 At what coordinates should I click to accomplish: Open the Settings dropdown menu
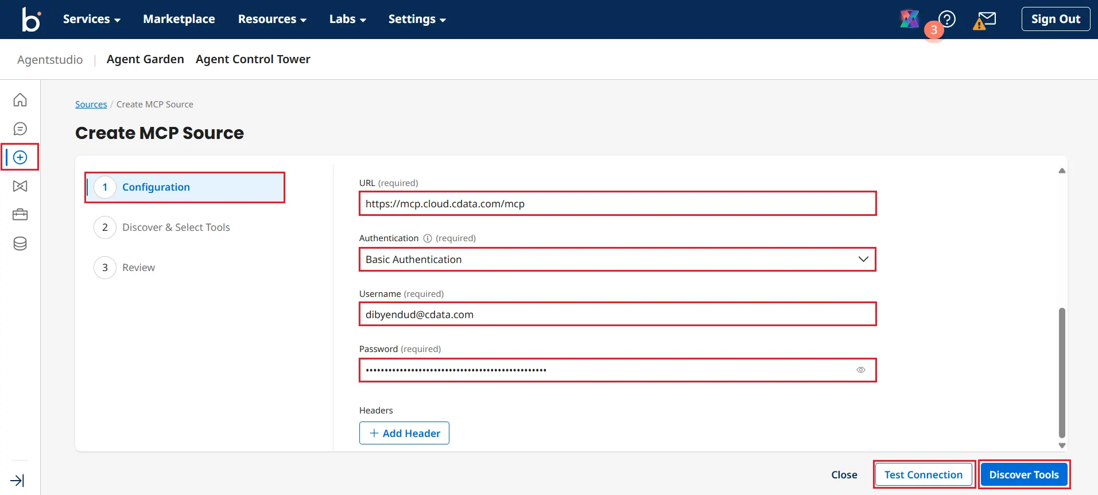coord(417,19)
